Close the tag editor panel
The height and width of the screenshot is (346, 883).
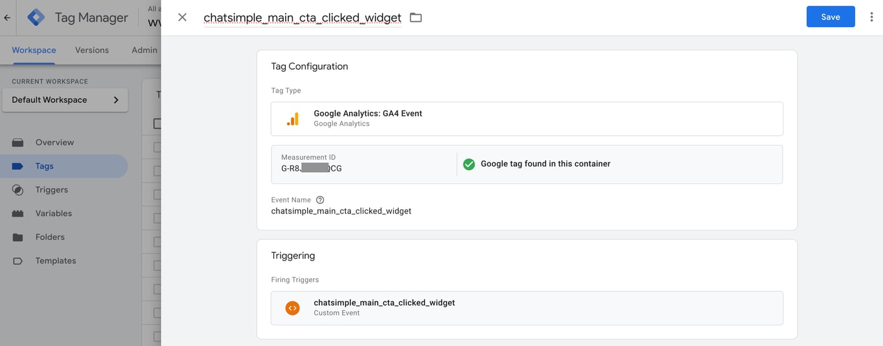coord(182,17)
